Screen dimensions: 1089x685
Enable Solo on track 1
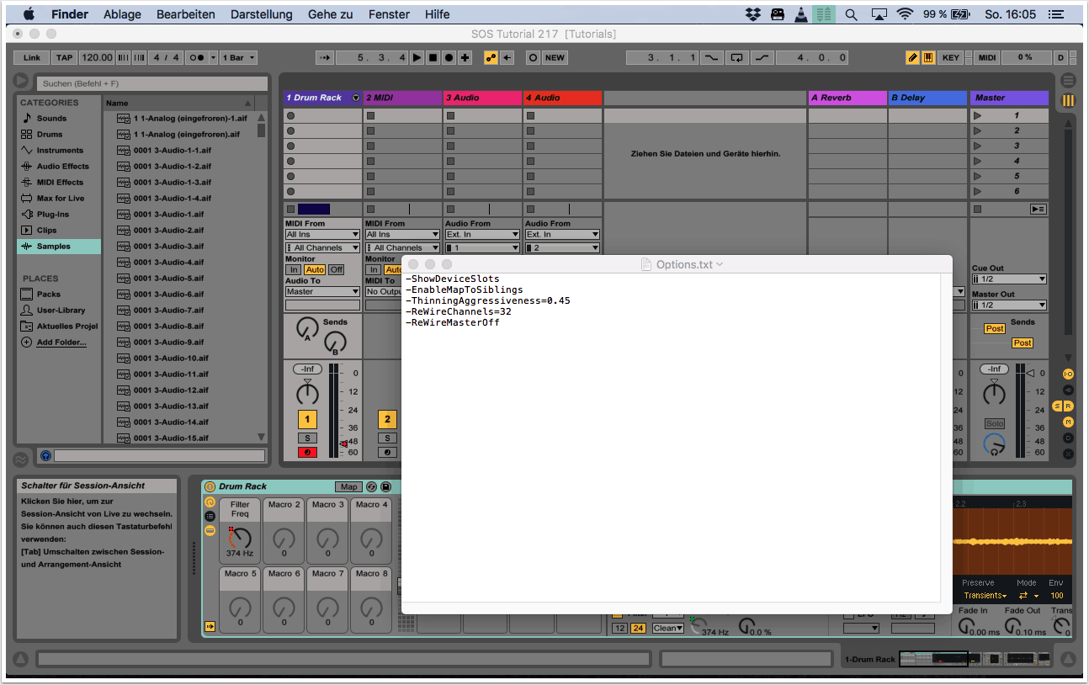coord(307,438)
